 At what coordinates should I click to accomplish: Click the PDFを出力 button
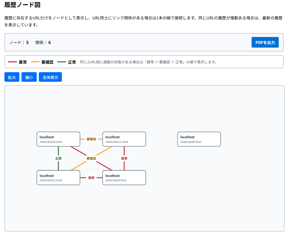(x=265, y=42)
